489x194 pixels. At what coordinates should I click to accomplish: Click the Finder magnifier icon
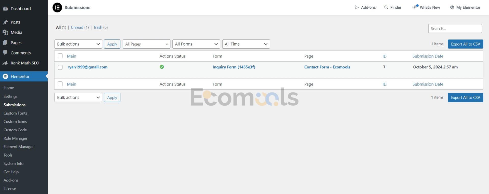click(x=386, y=7)
